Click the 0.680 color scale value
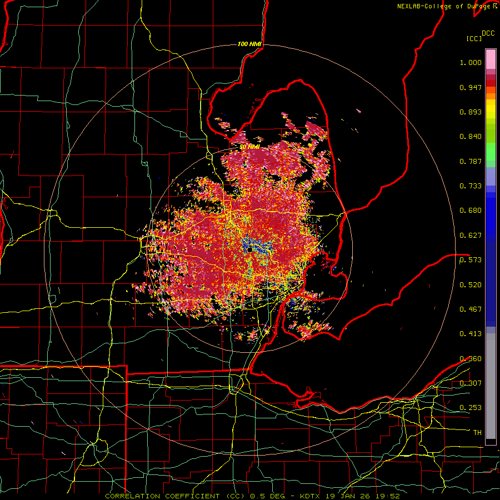 pyautogui.click(x=471, y=211)
